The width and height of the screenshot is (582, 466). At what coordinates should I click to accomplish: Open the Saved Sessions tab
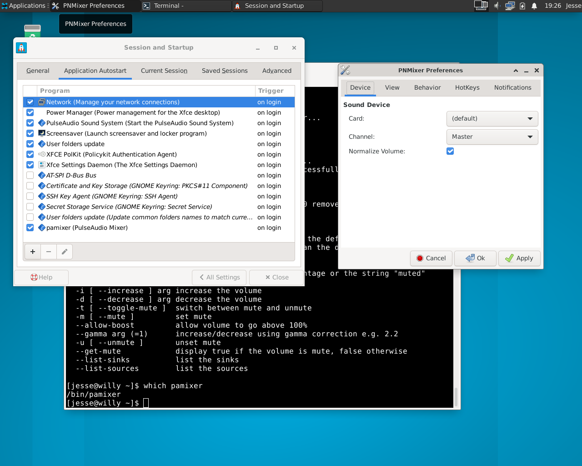[225, 71]
